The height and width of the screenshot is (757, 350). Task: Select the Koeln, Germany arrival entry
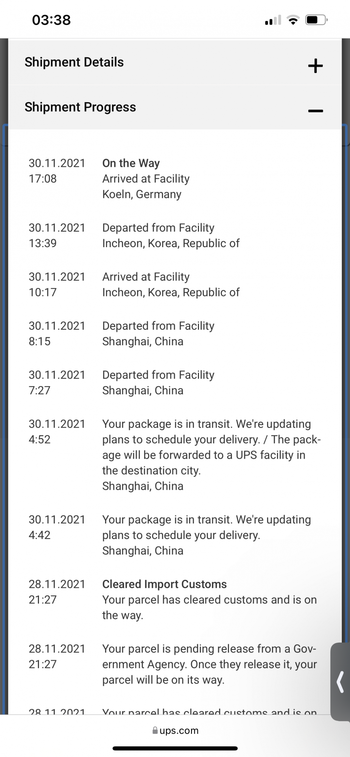tap(175, 179)
